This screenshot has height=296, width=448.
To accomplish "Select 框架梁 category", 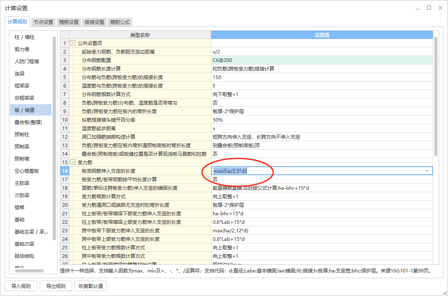I will coord(30,86).
